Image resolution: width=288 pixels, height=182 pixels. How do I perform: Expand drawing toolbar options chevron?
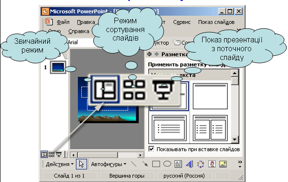pos(240,164)
